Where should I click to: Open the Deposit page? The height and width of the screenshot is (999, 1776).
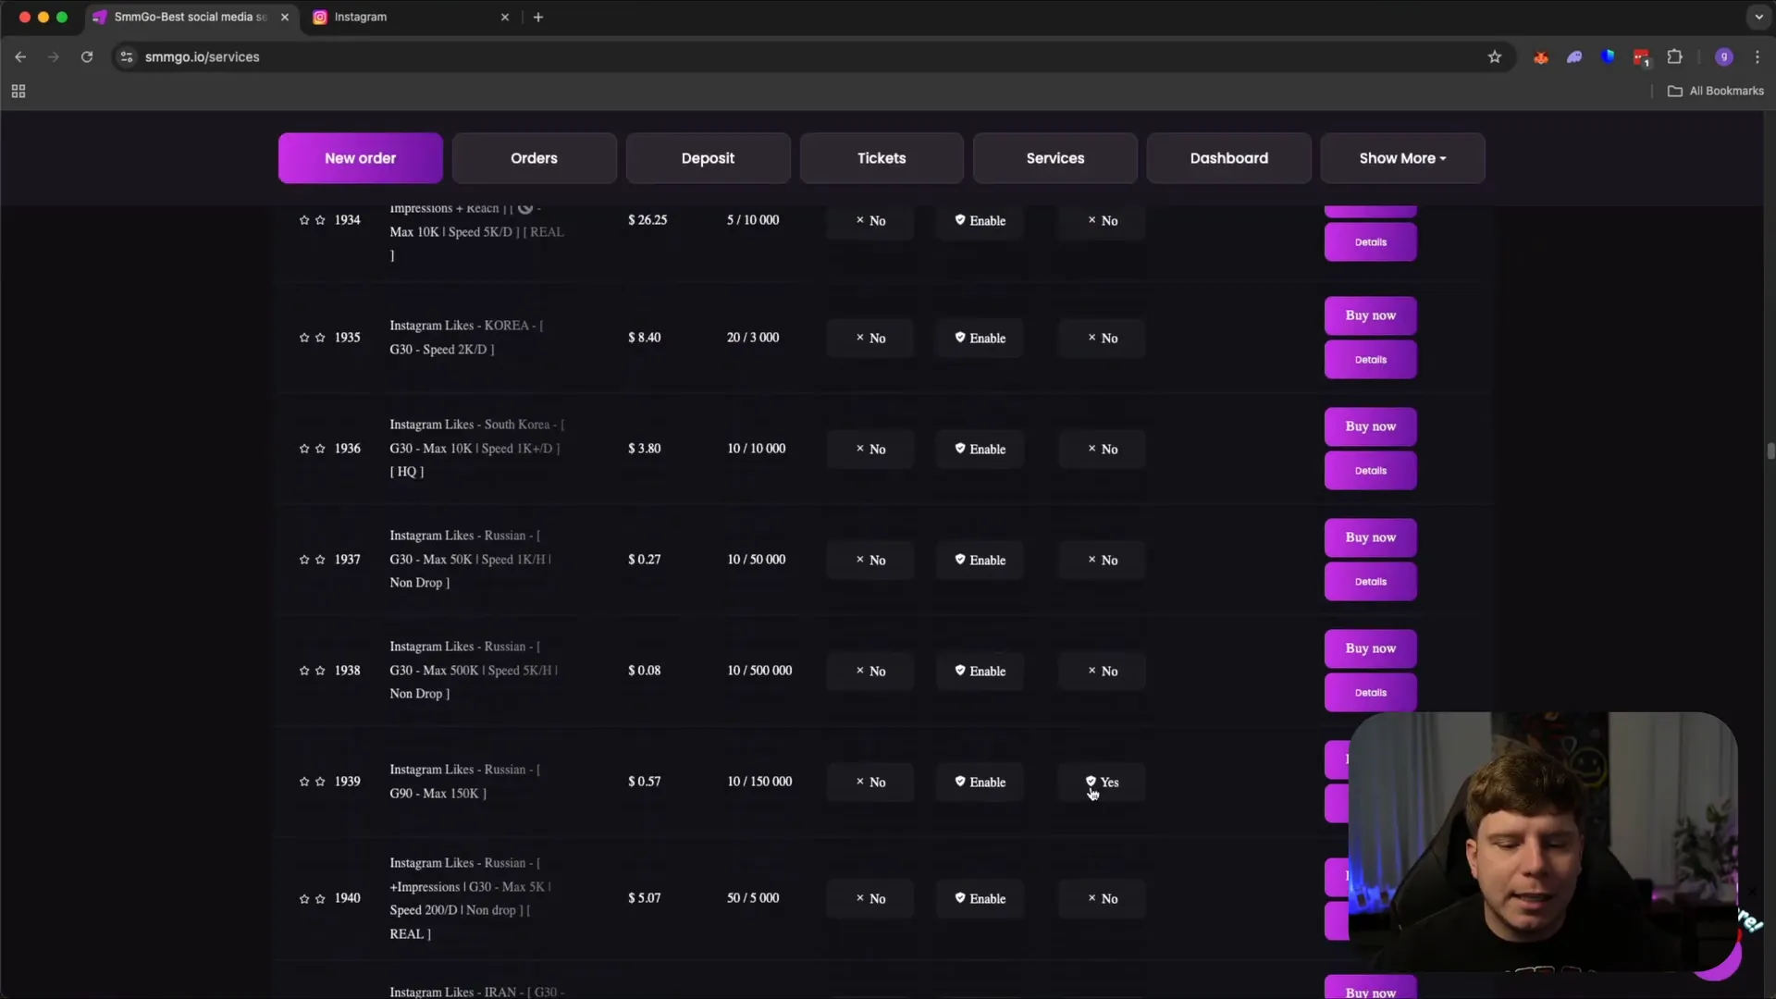pos(708,158)
